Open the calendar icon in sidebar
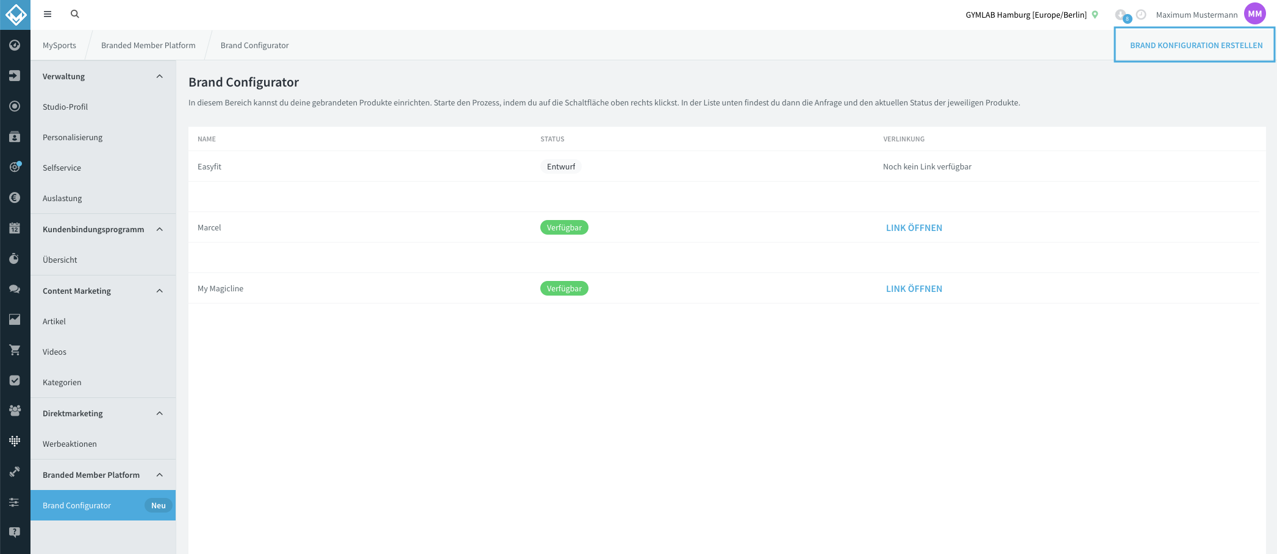Screen dimensions: 1277x554 (x=15, y=228)
